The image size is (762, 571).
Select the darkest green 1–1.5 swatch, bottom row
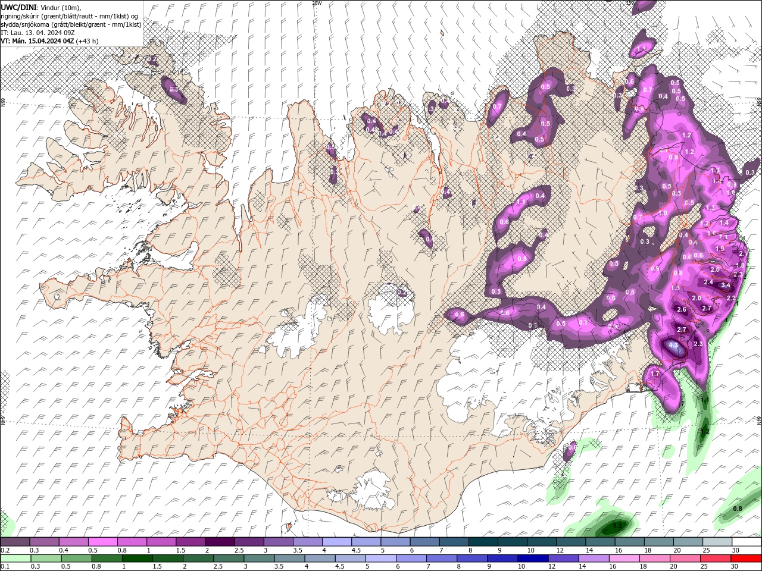click(x=137, y=559)
